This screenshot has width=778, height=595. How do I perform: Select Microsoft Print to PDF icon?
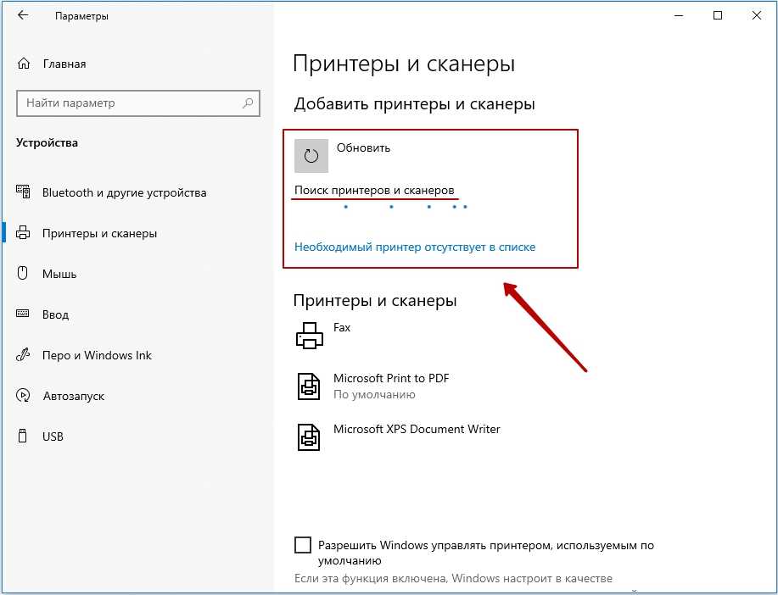click(310, 386)
